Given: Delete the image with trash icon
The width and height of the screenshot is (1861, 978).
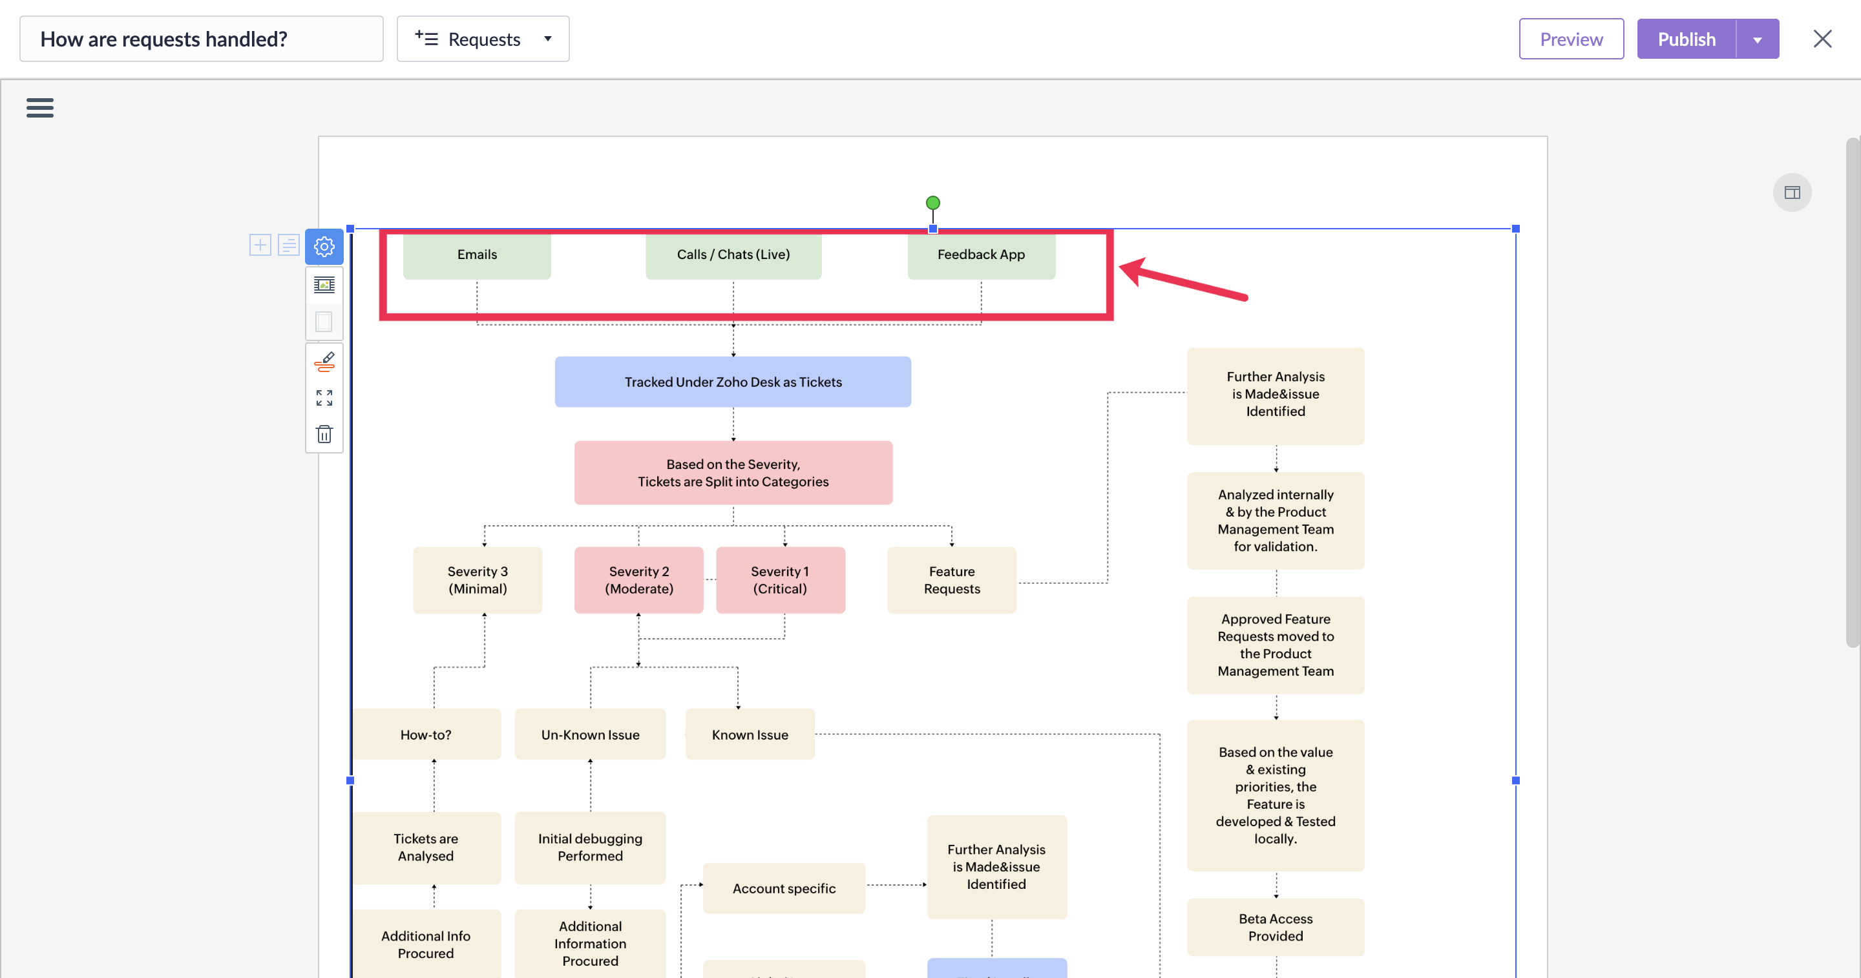Looking at the screenshot, I should [x=324, y=434].
